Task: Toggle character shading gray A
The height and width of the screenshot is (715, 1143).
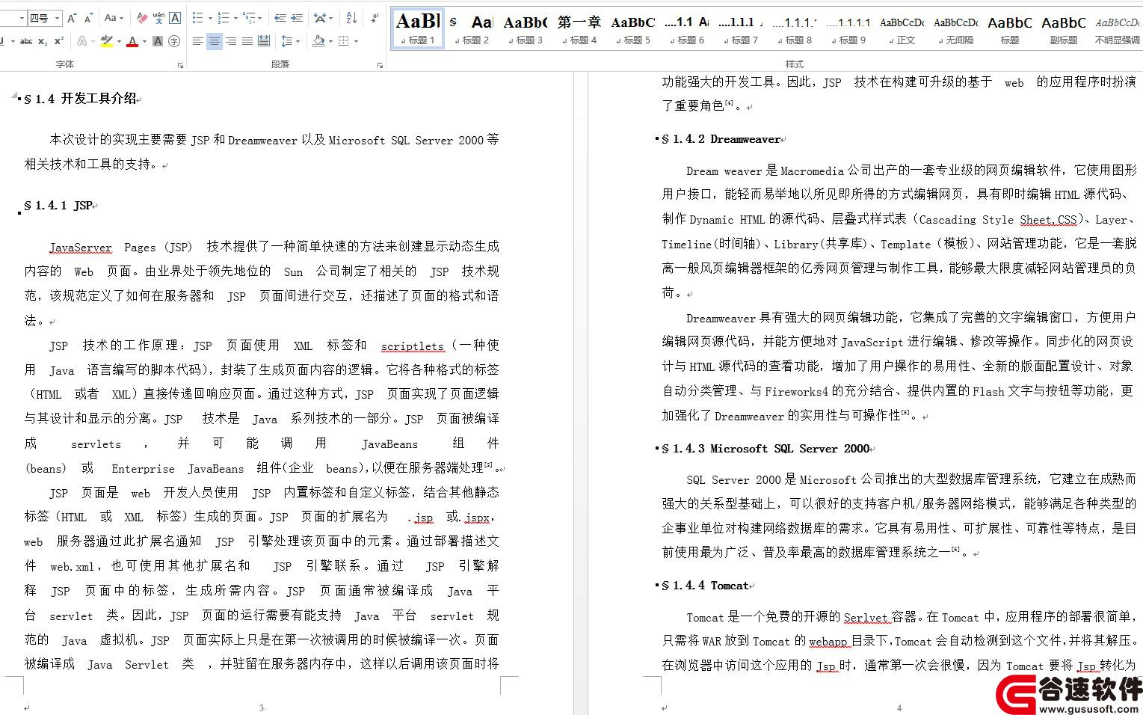Action: coord(158,41)
